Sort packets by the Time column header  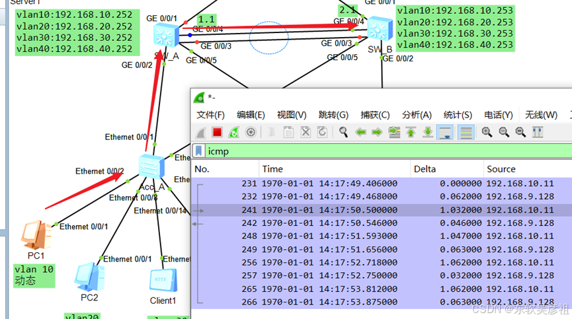pos(335,169)
